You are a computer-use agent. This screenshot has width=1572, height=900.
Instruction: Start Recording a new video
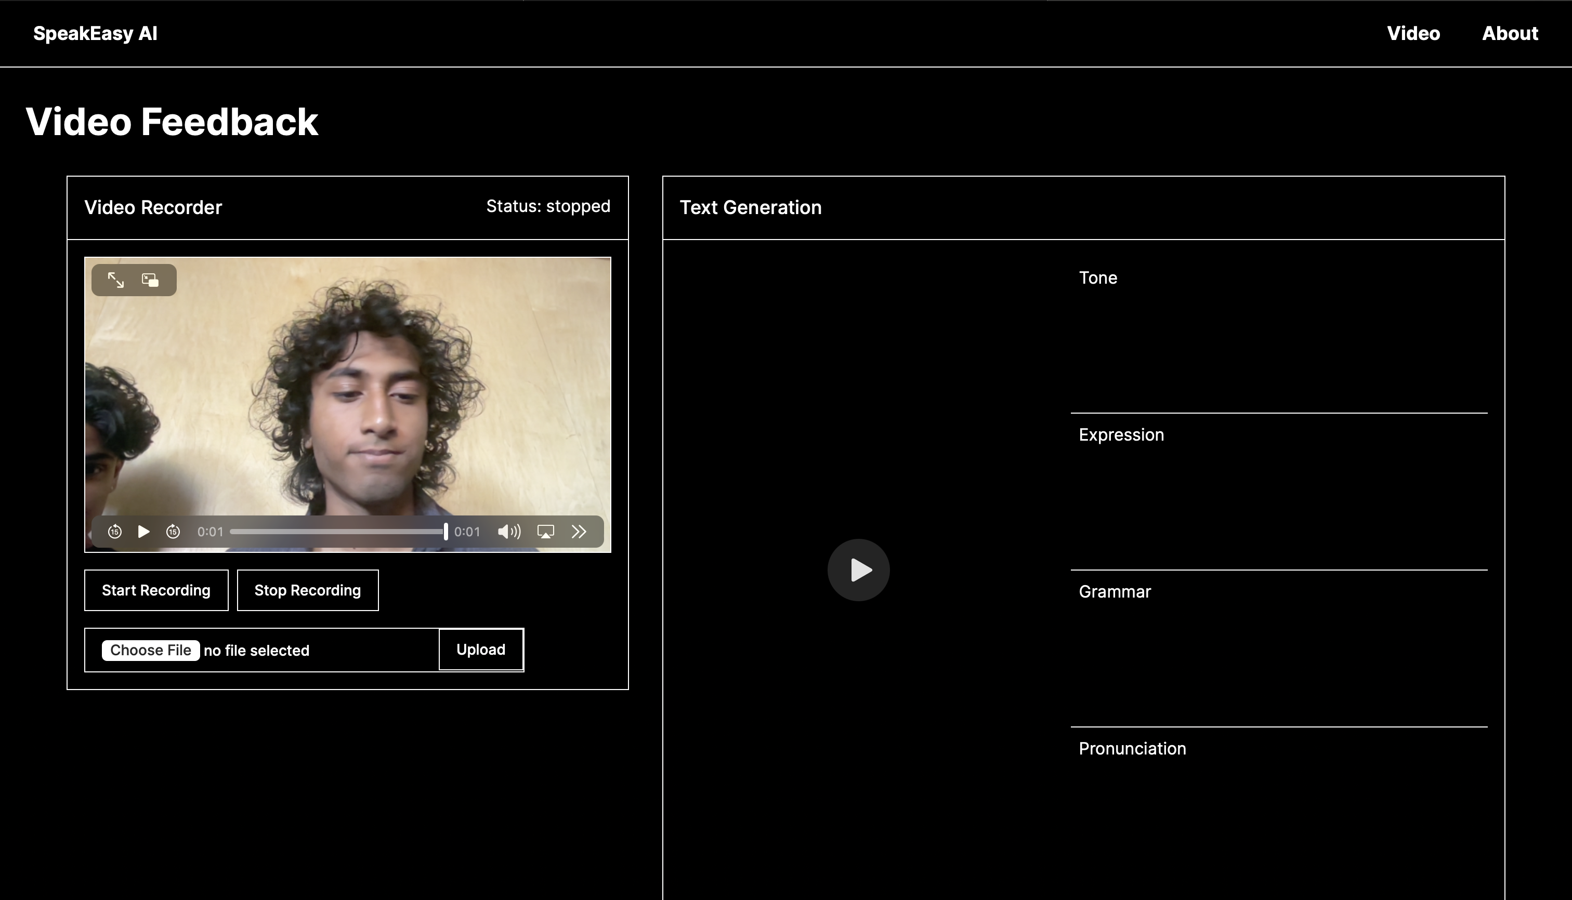coord(156,590)
